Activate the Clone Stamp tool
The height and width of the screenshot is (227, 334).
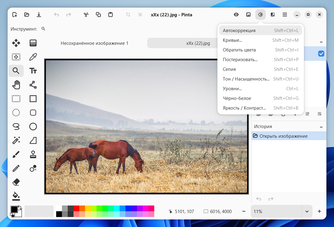coord(33,154)
